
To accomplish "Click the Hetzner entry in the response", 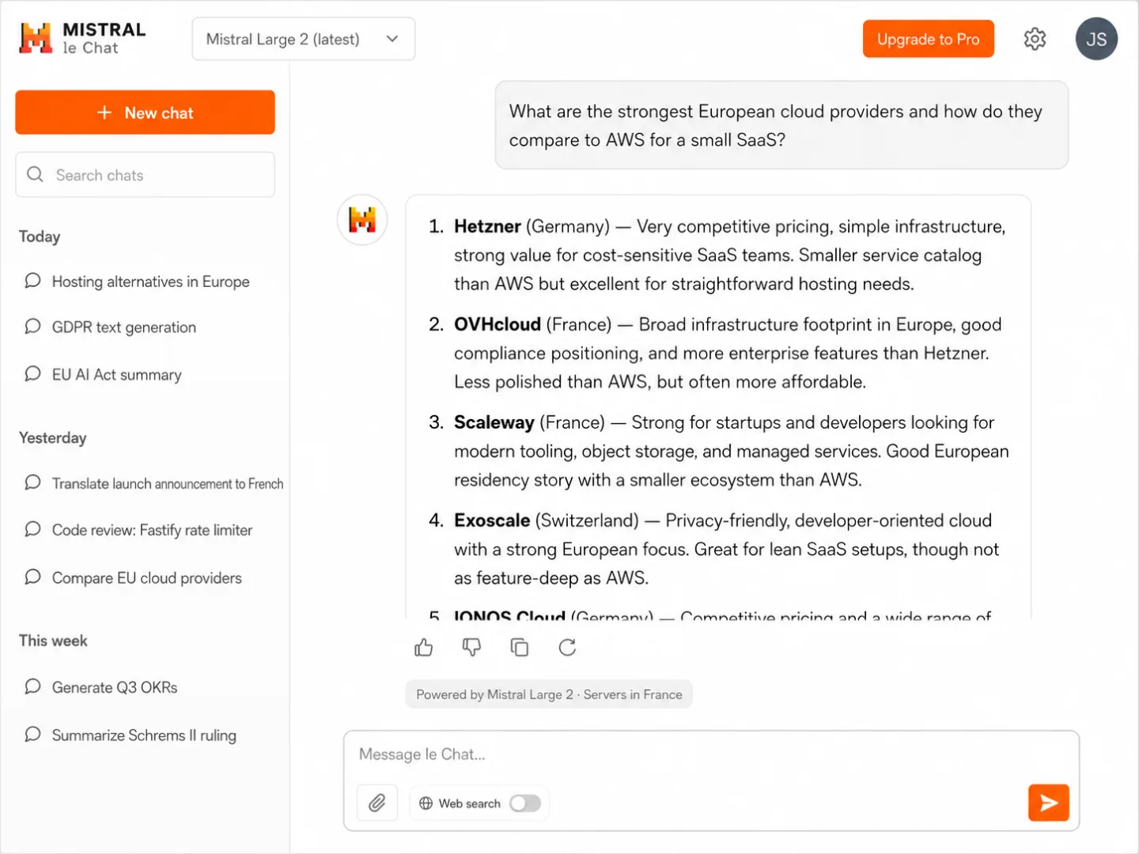I will pos(717,255).
